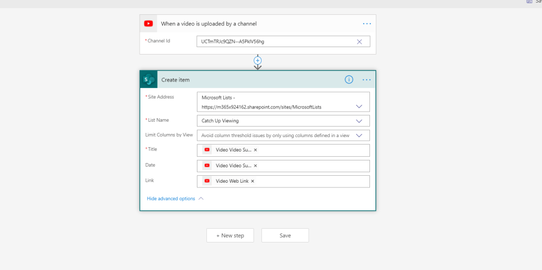Remove the token from Title field
The image size is (542, 270).
pos(256,150)
